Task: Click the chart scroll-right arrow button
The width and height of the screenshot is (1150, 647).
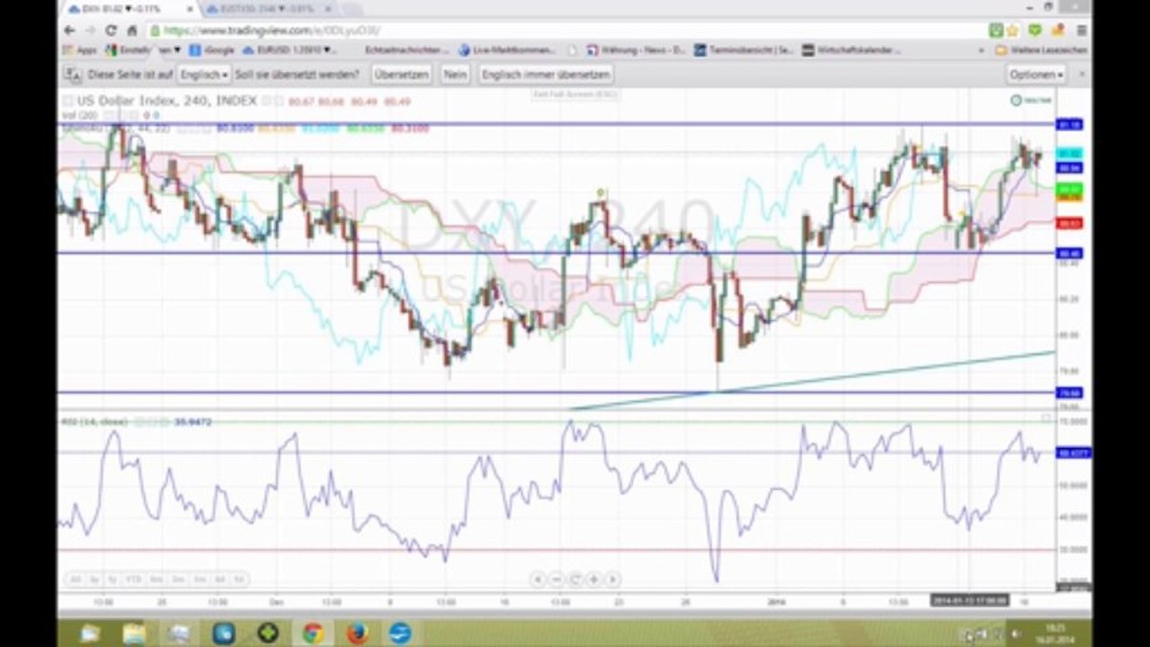Action: pos(612,580)
